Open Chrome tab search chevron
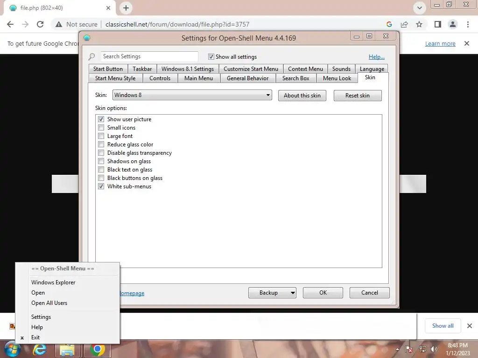The image size is (478, 358). click(x=420, y=8)
